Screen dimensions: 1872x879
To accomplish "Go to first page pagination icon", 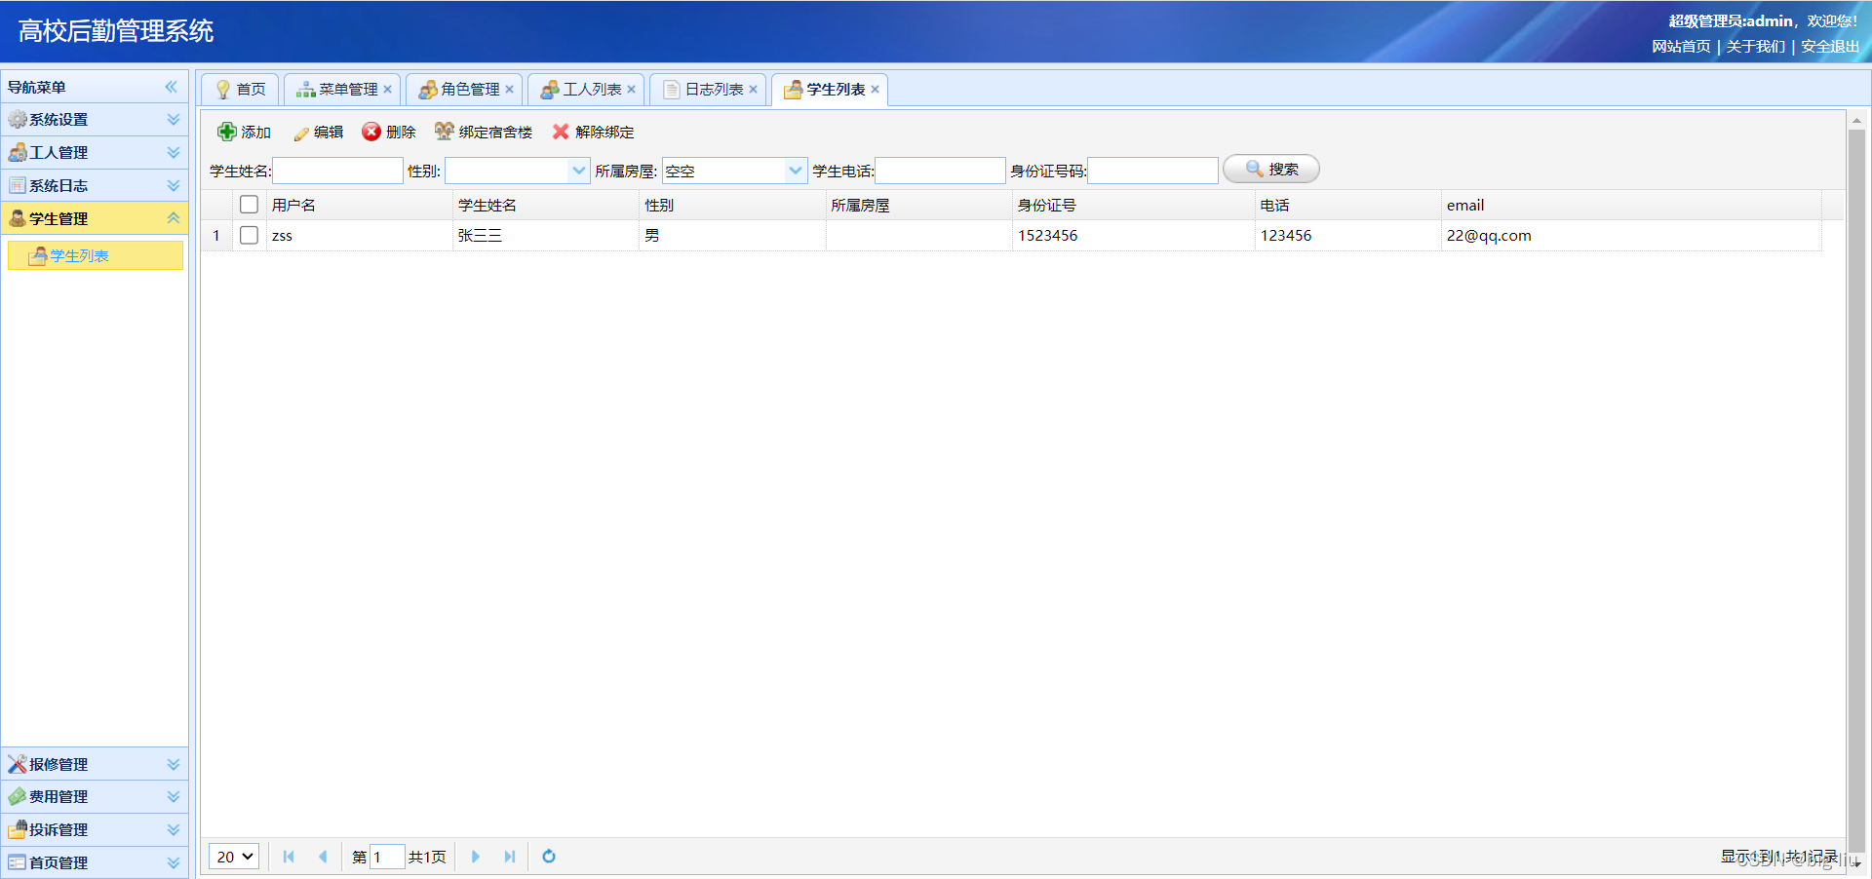I will pyautogui.click(x=289, y=857).
